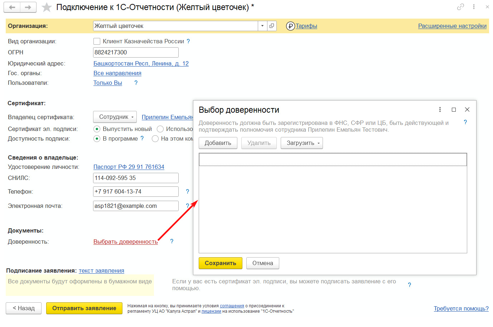The image size is (493, 327).
Task: Close the 1С-Отчетность connection form
Action: point(487,7)
